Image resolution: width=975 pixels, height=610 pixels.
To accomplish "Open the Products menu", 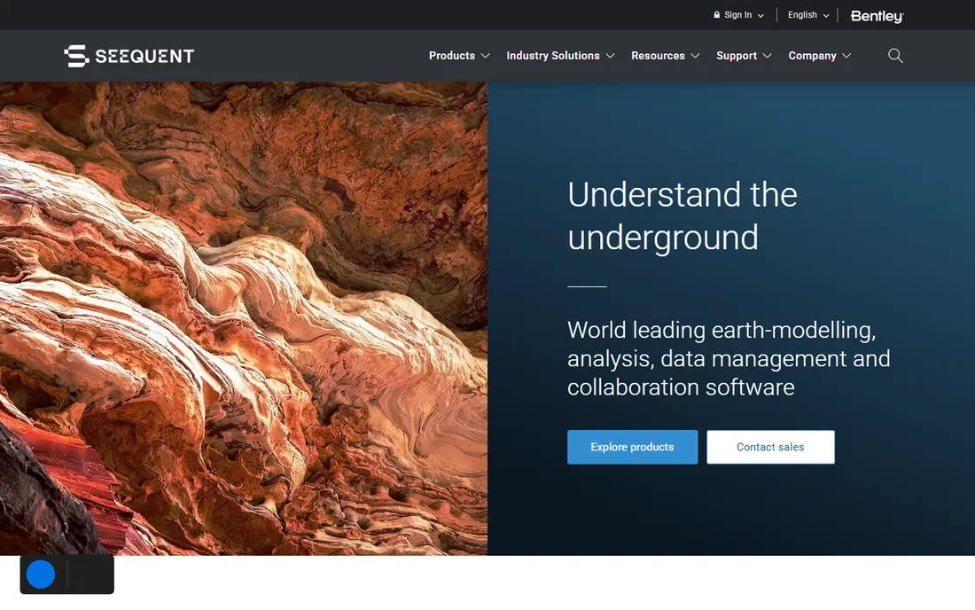I will click(x=452, y=56).
